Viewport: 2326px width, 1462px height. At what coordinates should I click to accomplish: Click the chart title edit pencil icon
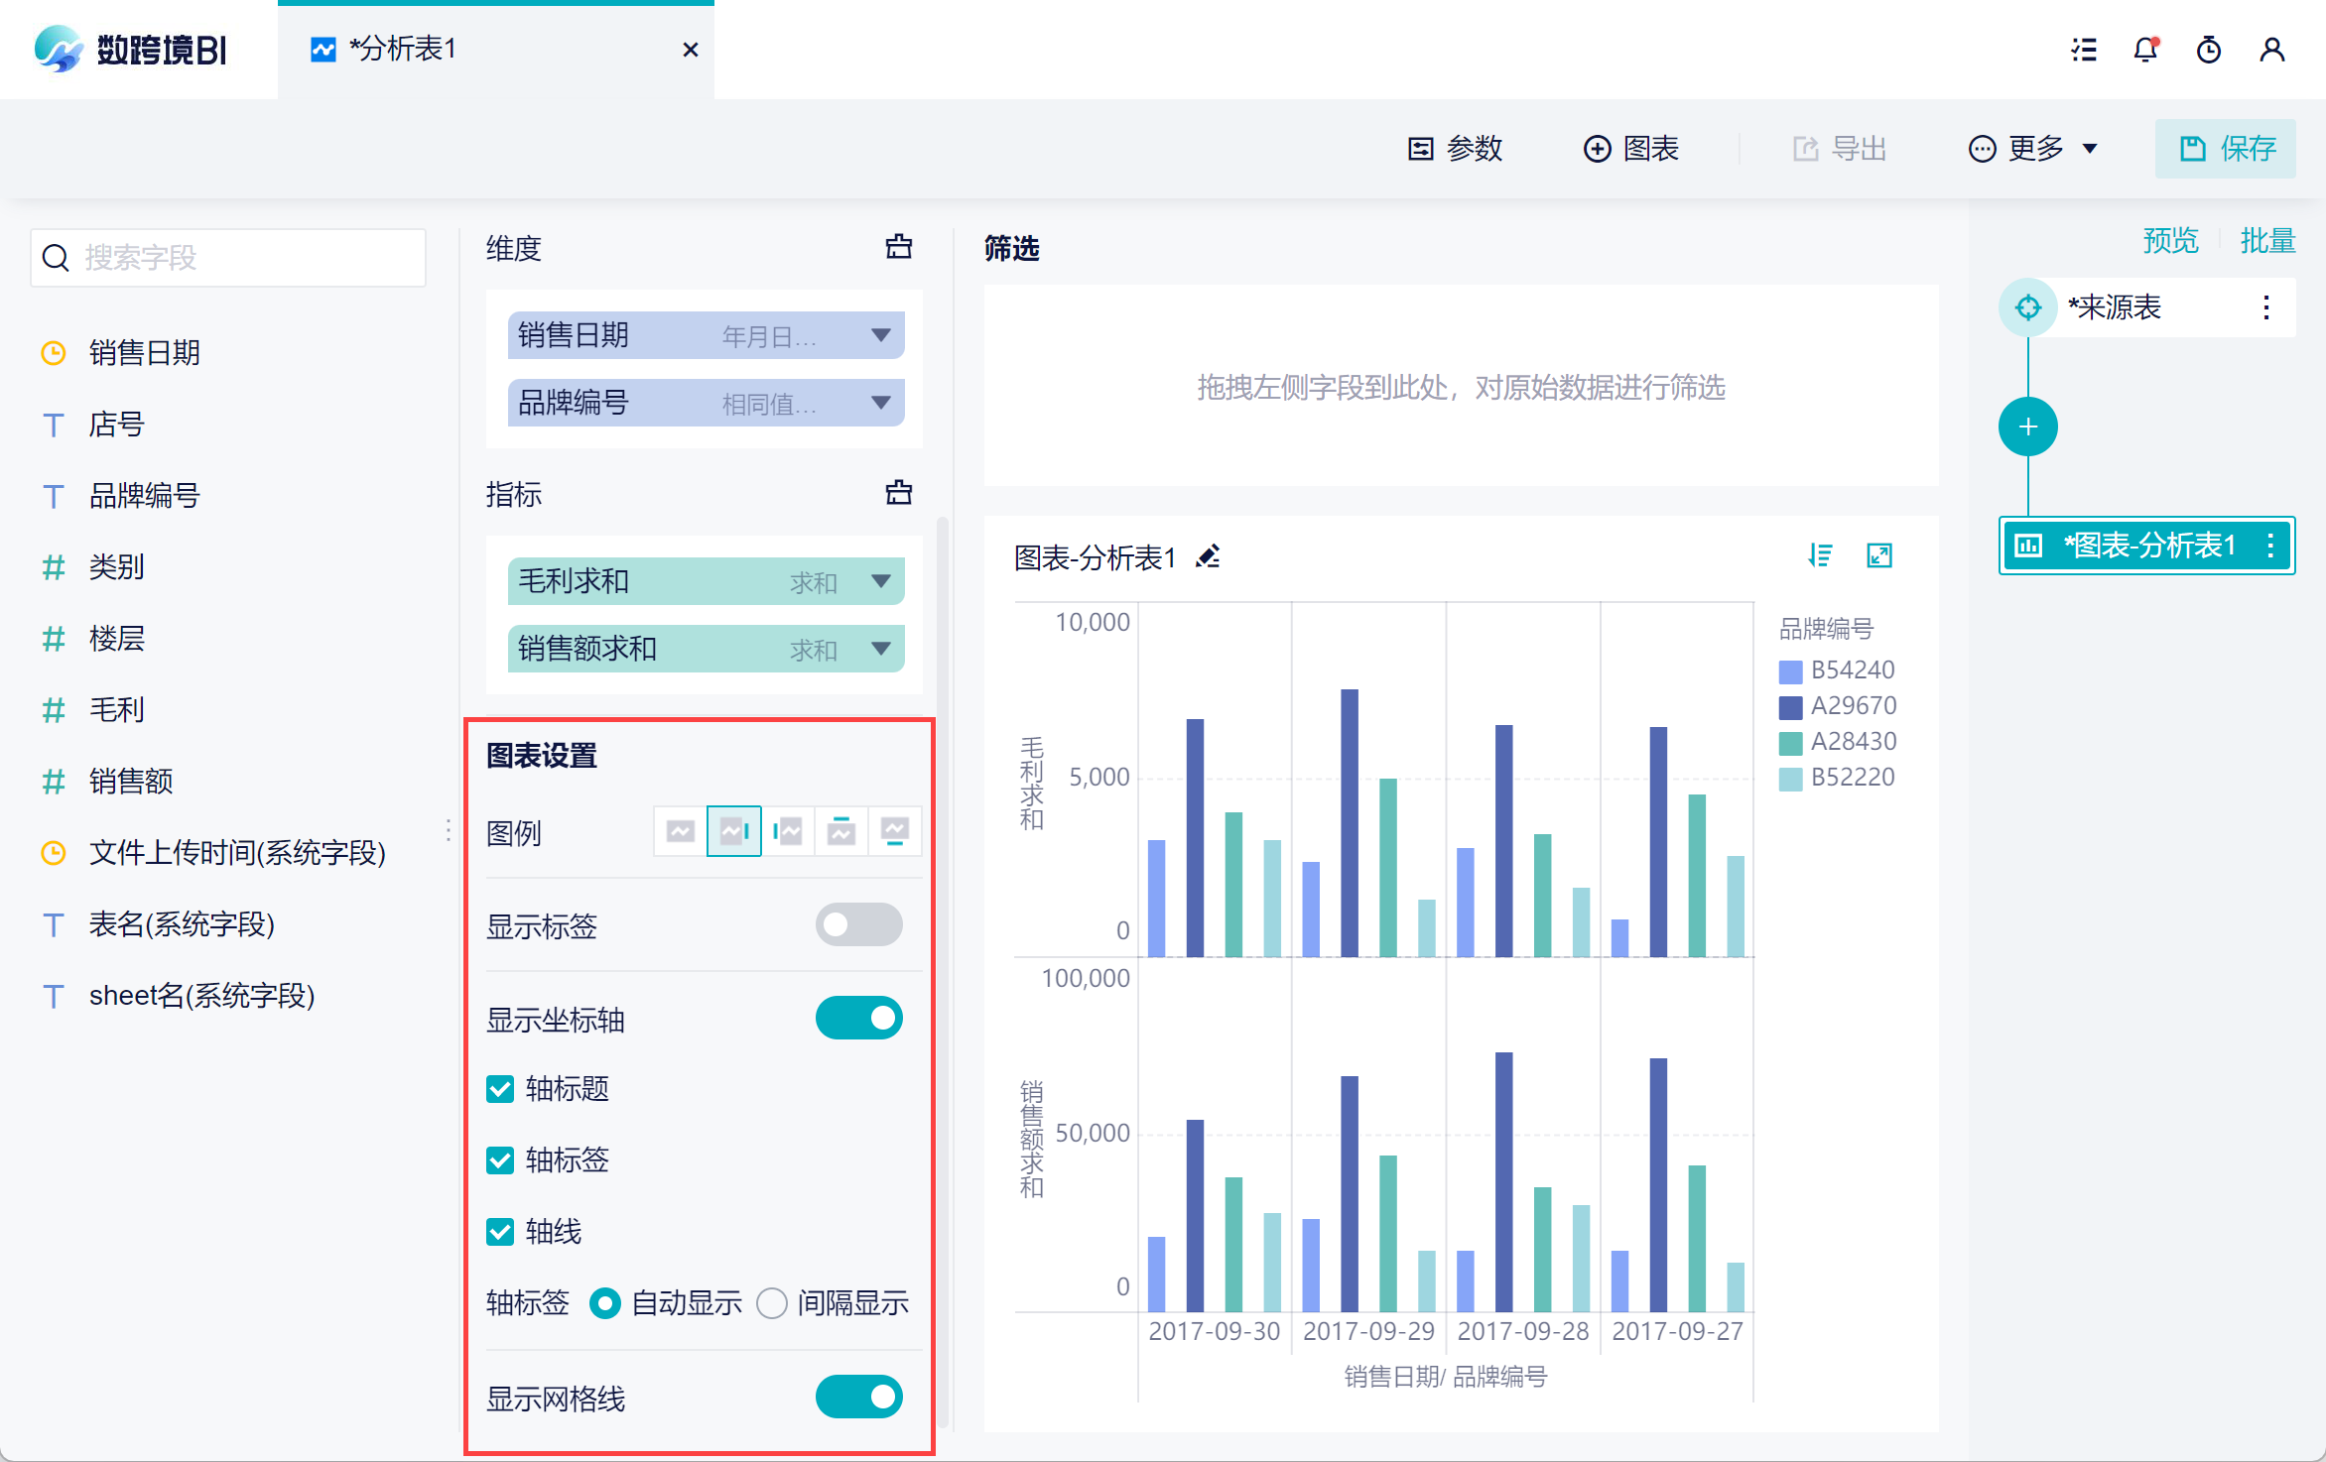tap(1208, 556)
